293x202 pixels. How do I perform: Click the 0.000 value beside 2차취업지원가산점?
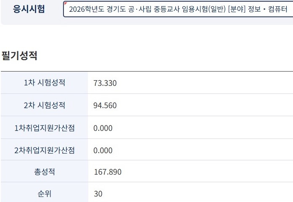pyautogui.click(x=103, y=151)
